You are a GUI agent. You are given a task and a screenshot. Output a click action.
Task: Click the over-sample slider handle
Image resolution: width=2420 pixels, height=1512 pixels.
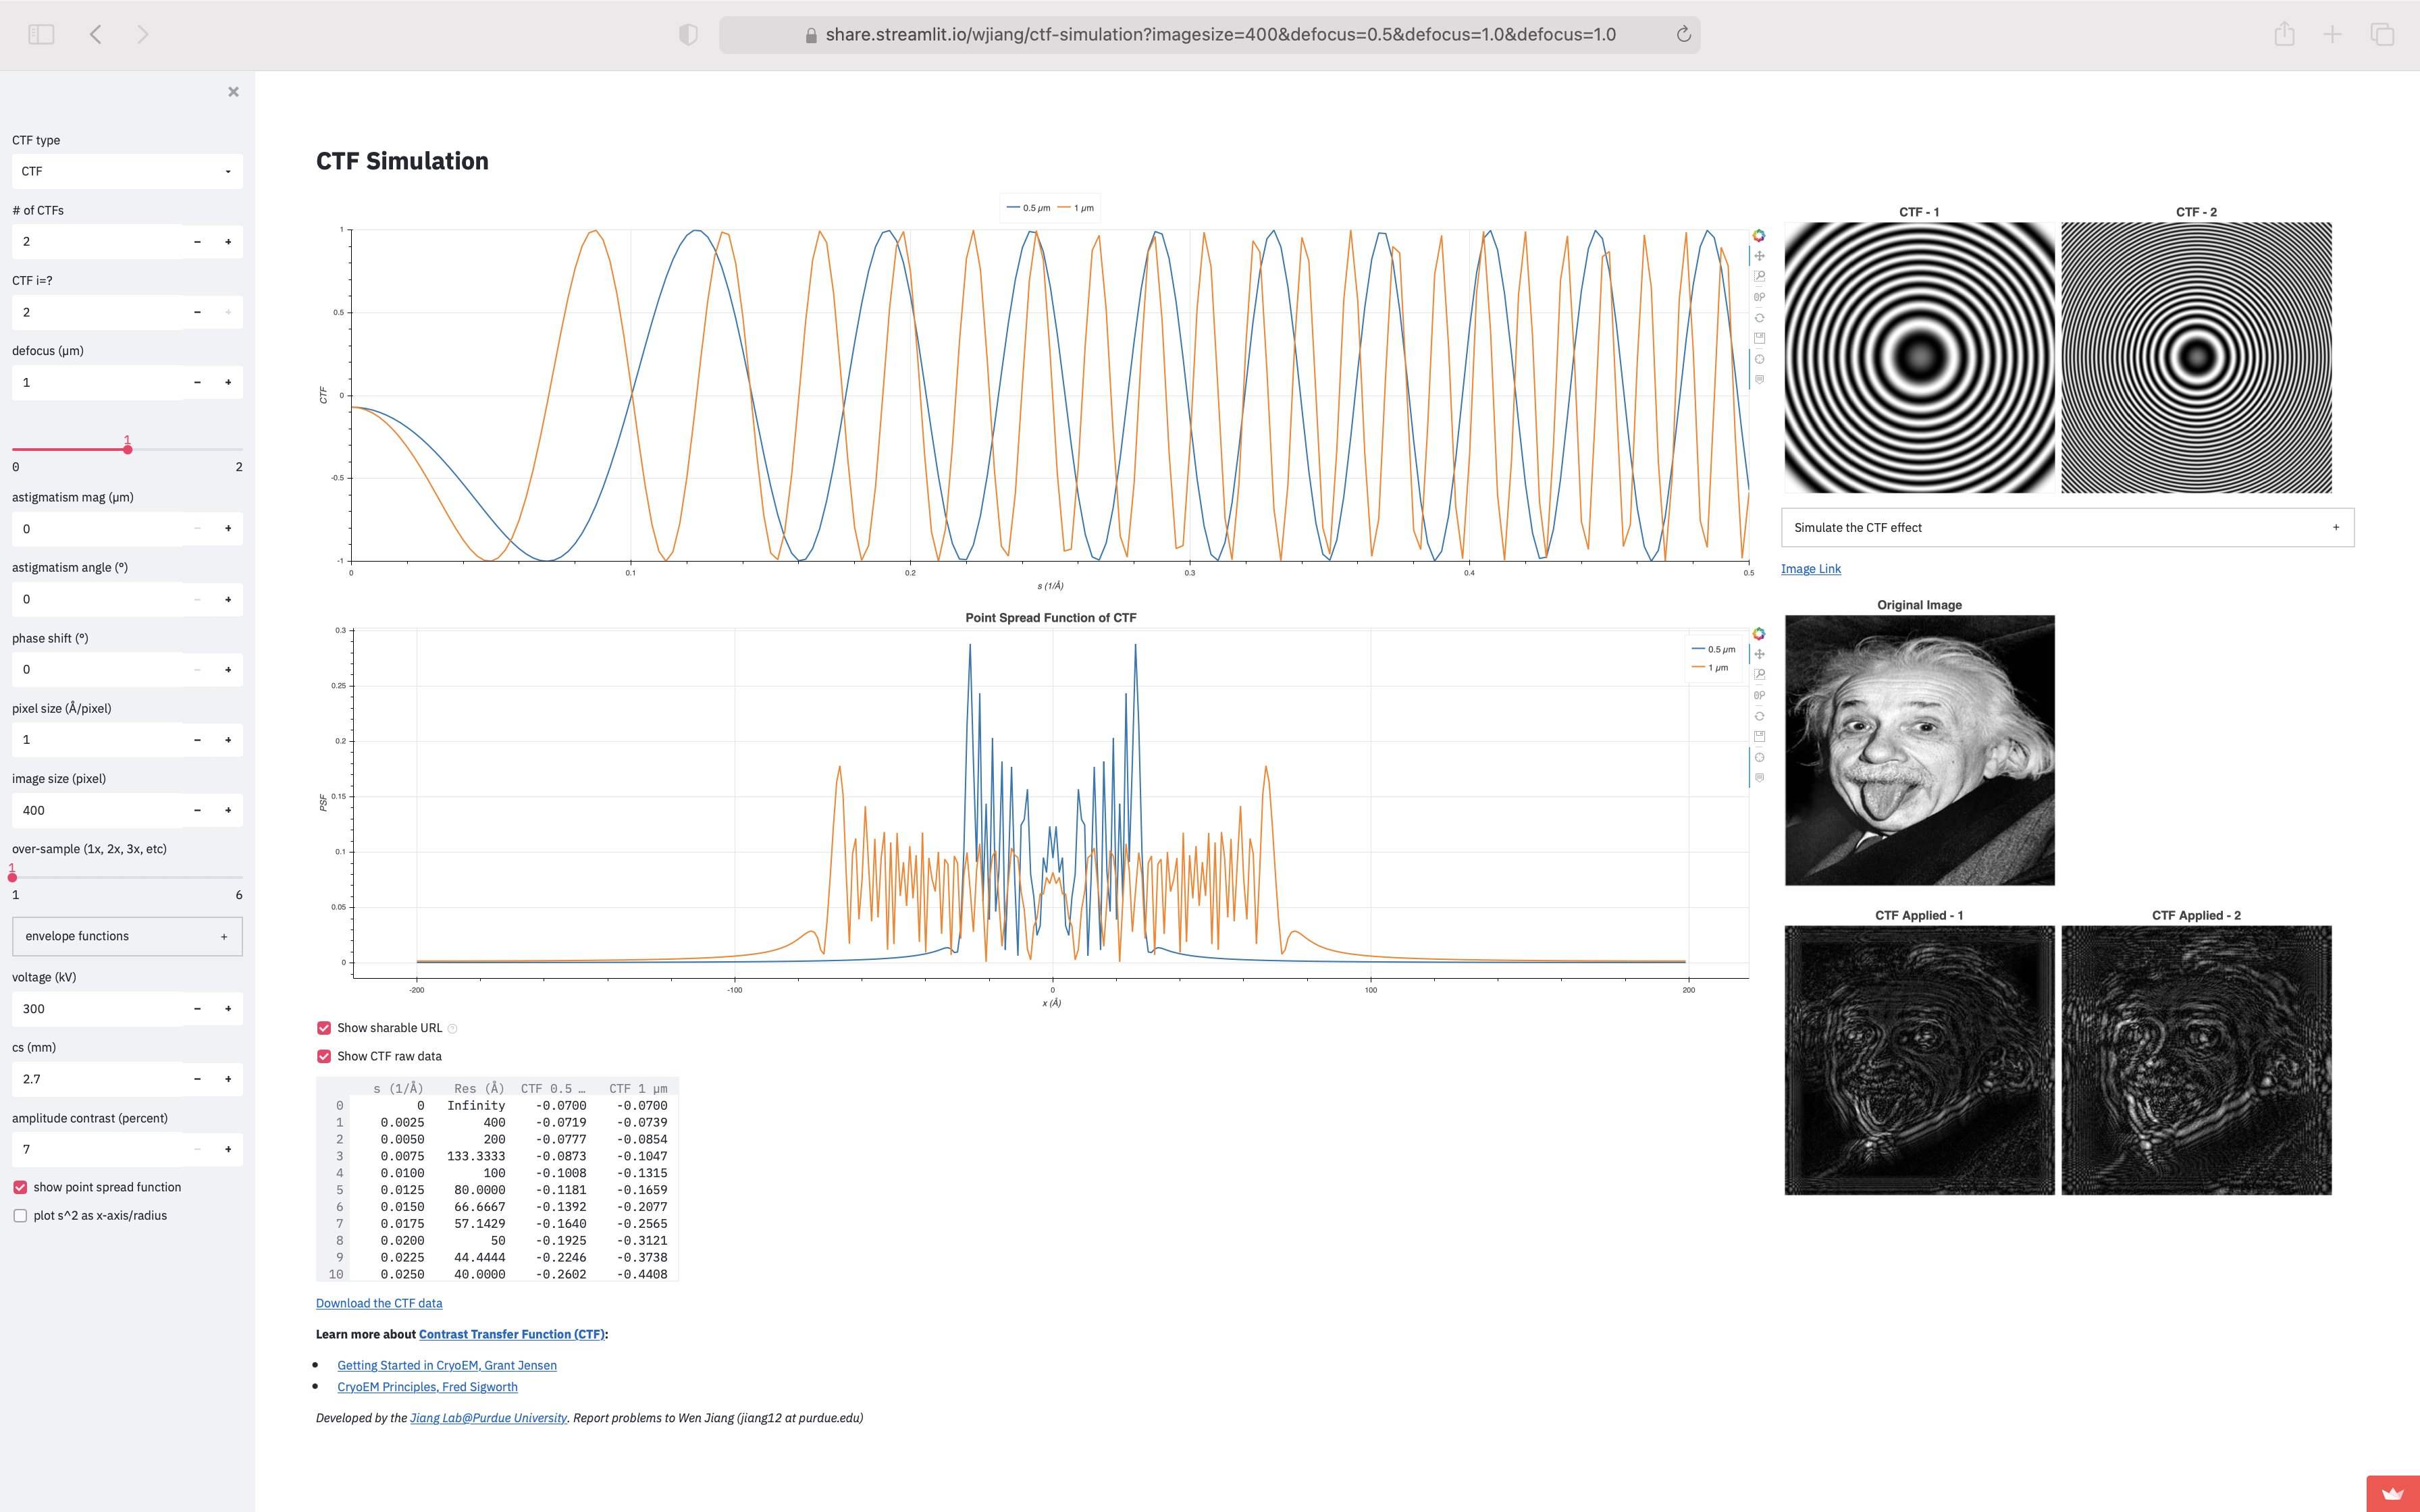(x=12, y=877)
